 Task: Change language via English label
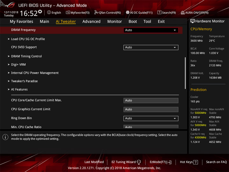click(x=56, y=12)
